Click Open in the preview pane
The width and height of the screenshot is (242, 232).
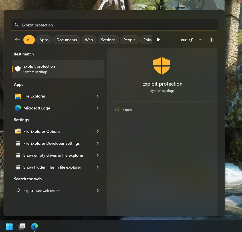[127, 110]
